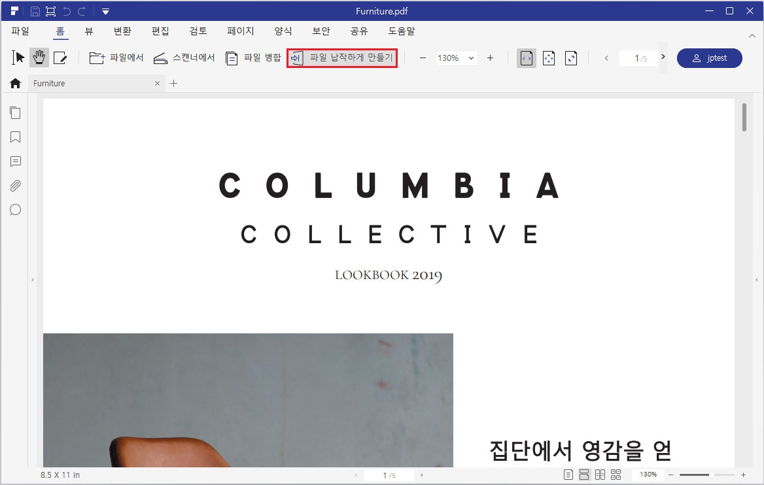
Task: Choose the edit object tool
Action: (60, 58)
